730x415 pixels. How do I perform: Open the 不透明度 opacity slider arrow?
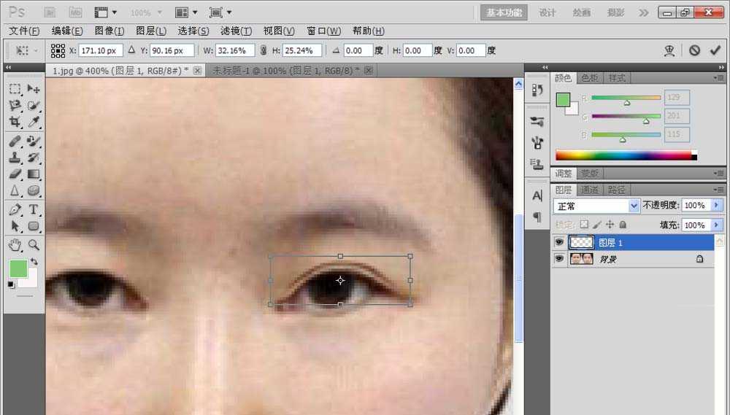[x=717, y=205]
